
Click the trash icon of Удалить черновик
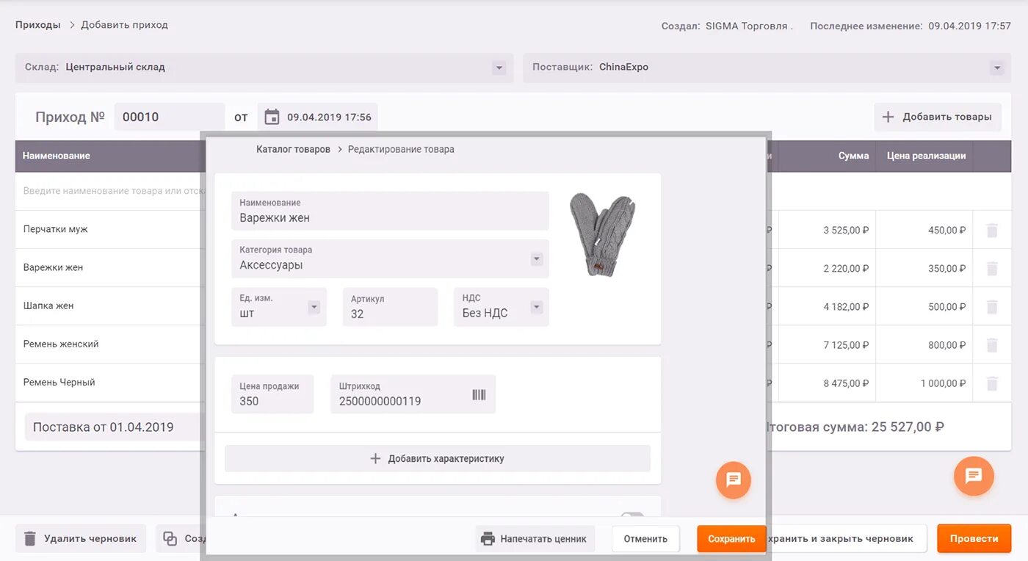[30, 538]
